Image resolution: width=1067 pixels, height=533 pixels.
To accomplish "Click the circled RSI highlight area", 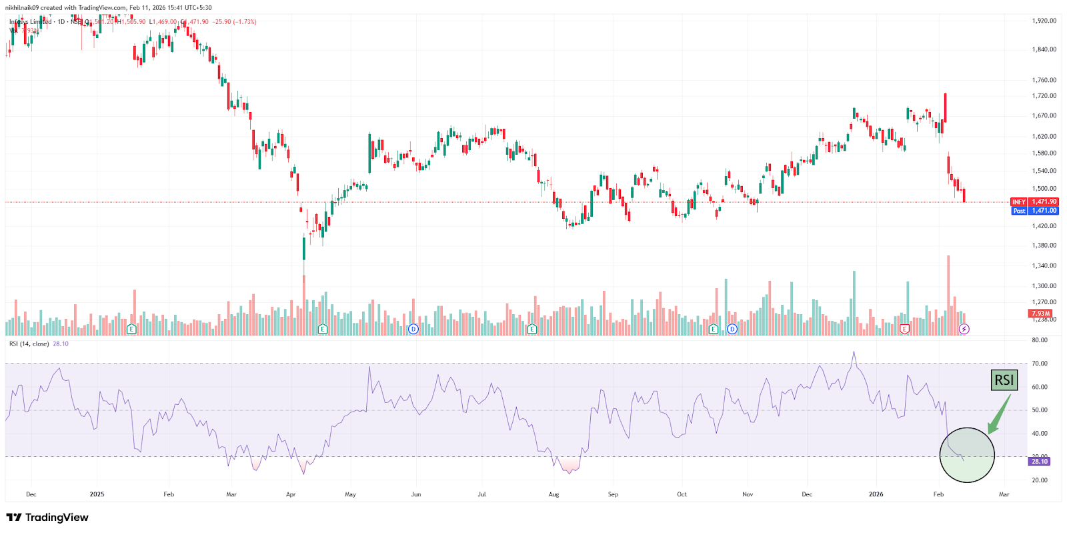I will [x=966, y=455].
